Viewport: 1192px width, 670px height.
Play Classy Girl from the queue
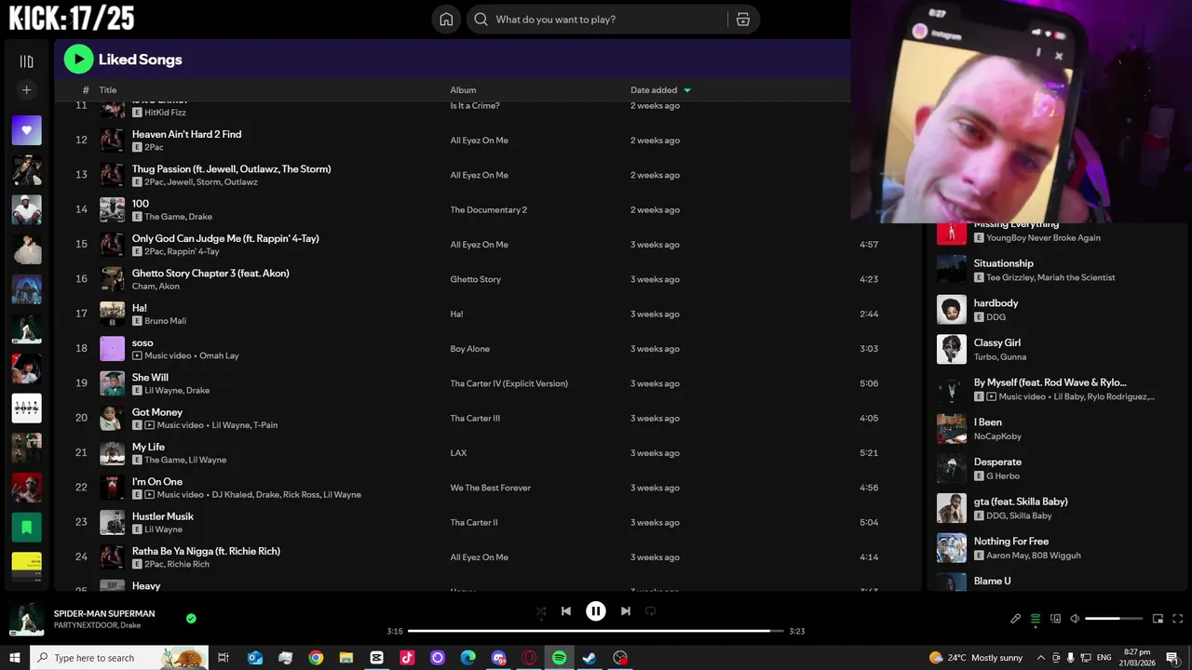coord(951,349)
